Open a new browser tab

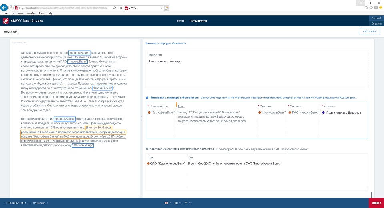pos(166,8)
